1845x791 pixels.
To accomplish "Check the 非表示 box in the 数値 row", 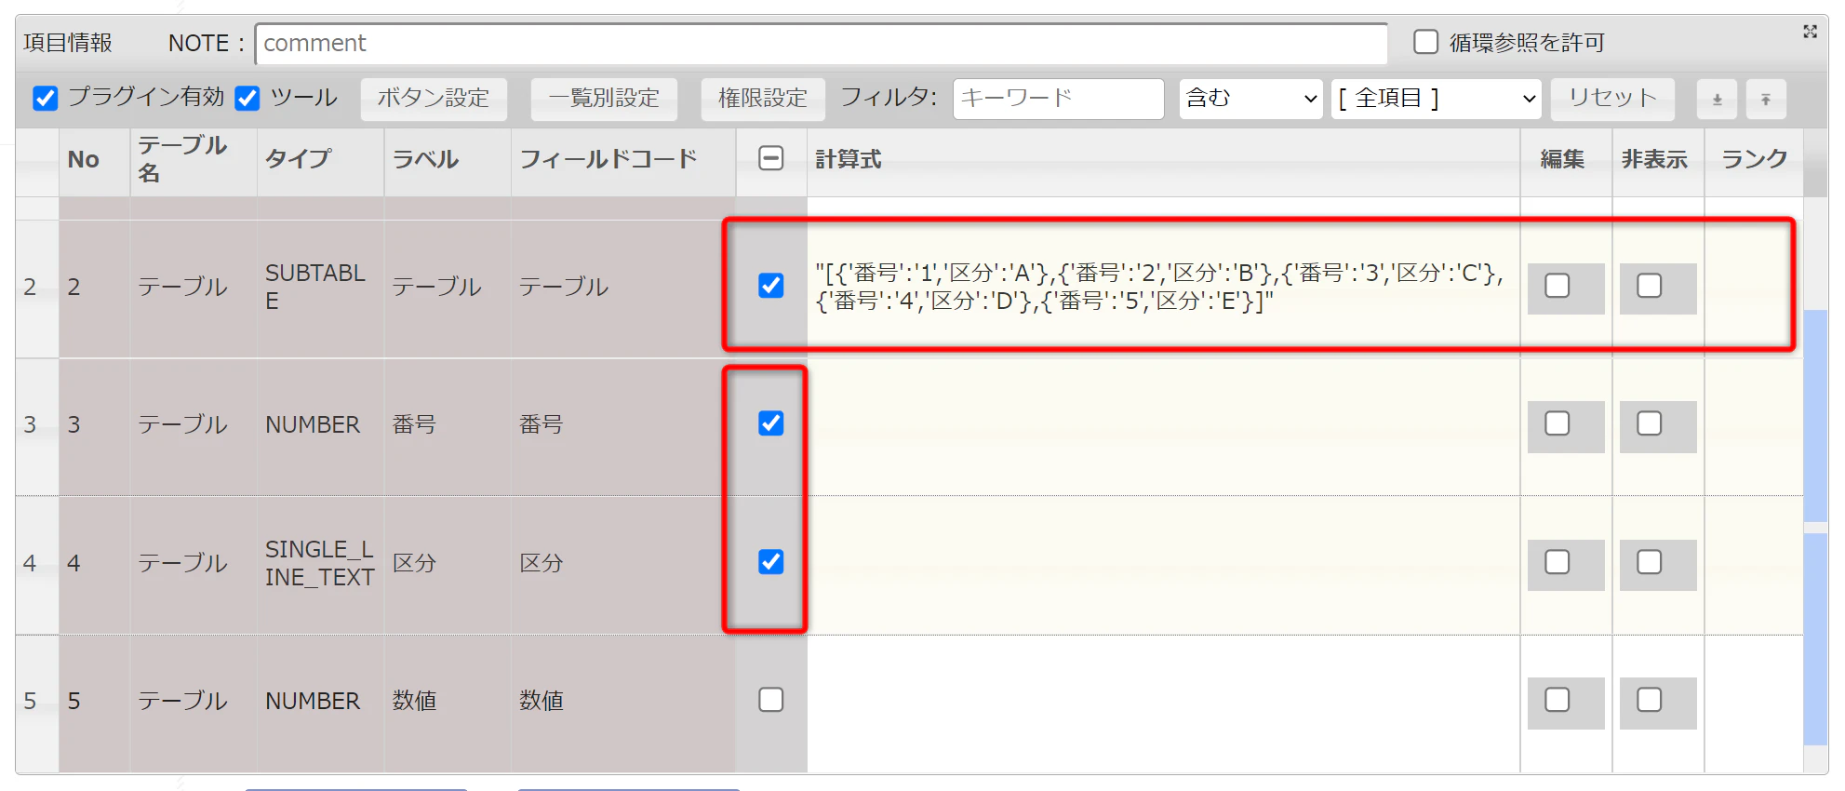I will (1650, 700).
